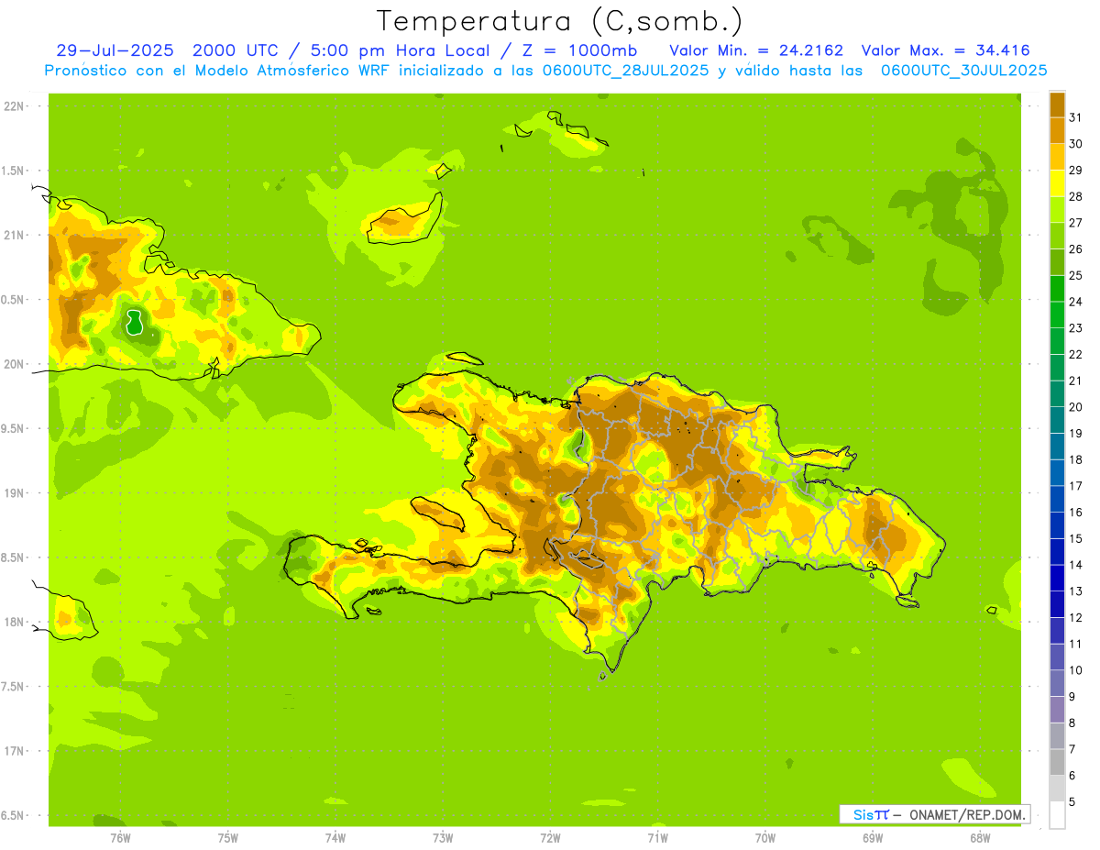Click the '70W' longitude label

pos(765,838)
